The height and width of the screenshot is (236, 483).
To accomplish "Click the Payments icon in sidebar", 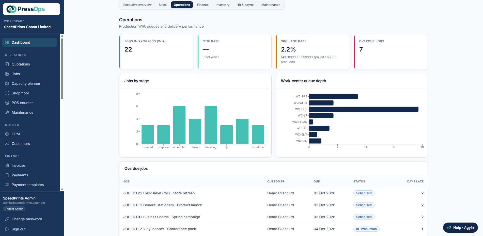I will pos(7,175).
